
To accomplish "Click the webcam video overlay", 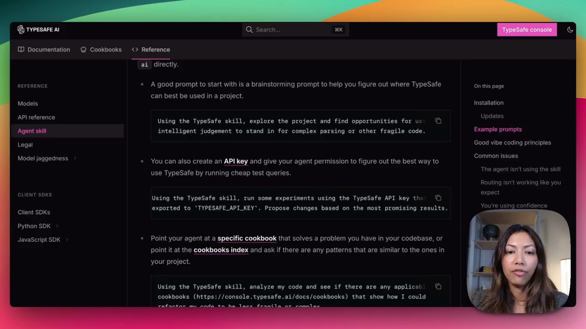I will tap(518, 261).
